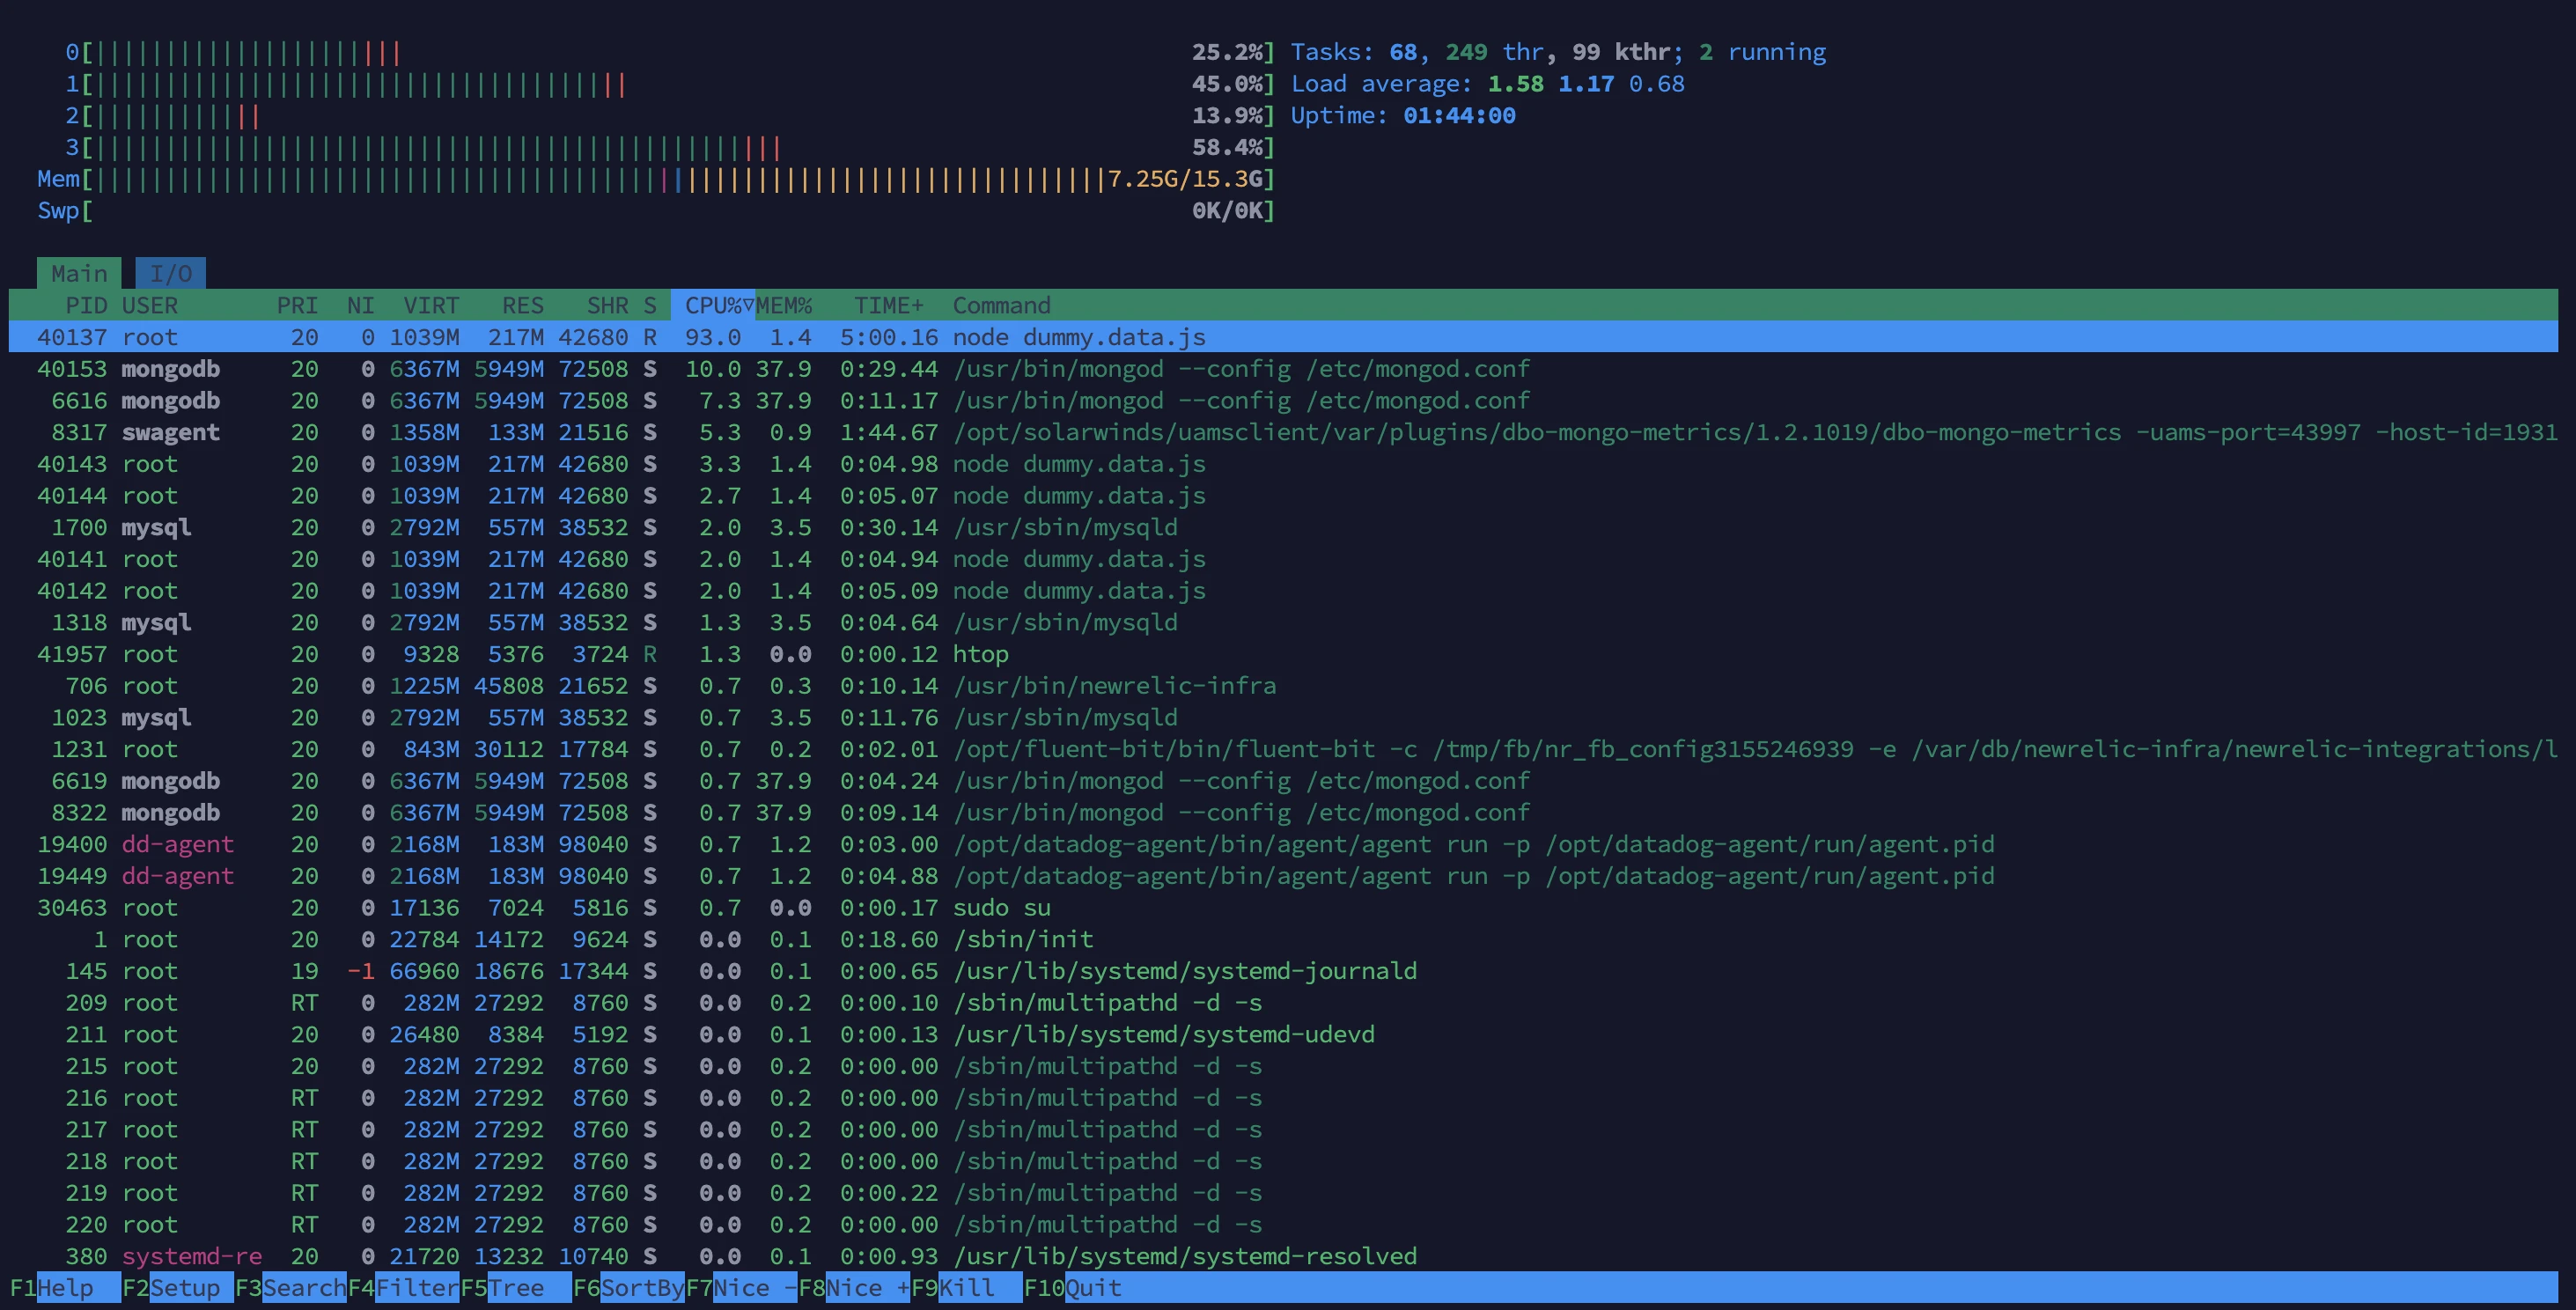Click the CPU 0 usage meter bar

(670, 52)
